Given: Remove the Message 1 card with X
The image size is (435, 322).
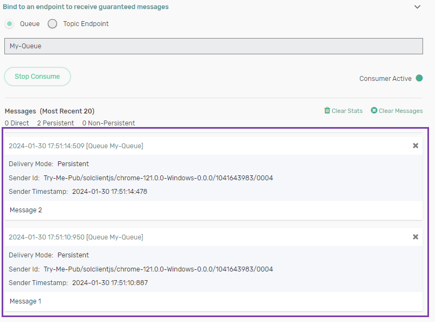Looking at the screenshot, I should [x=415, y=237].
